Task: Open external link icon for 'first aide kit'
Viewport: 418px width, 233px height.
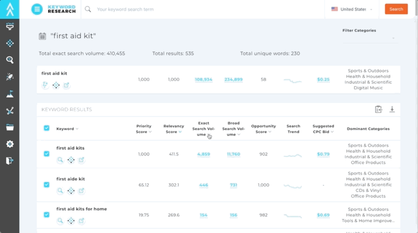Action: pyautogui.click(x=81, y=191)
